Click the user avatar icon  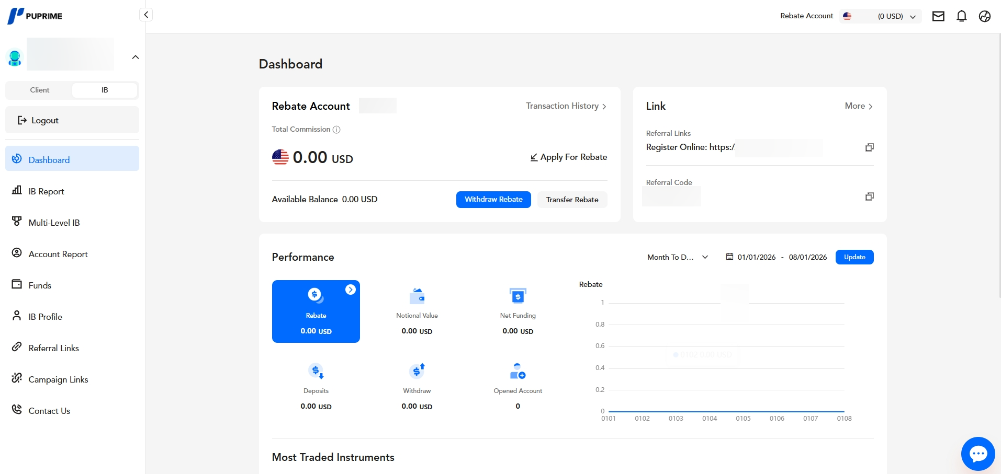(15, 57)
